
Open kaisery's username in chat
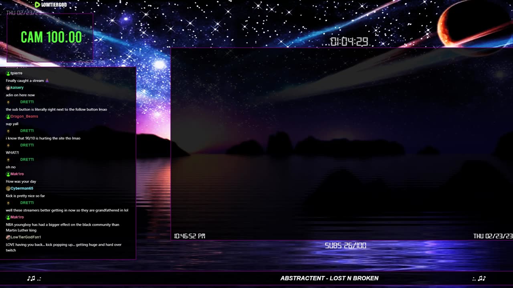pyautogui.click(x=17, y=88)
